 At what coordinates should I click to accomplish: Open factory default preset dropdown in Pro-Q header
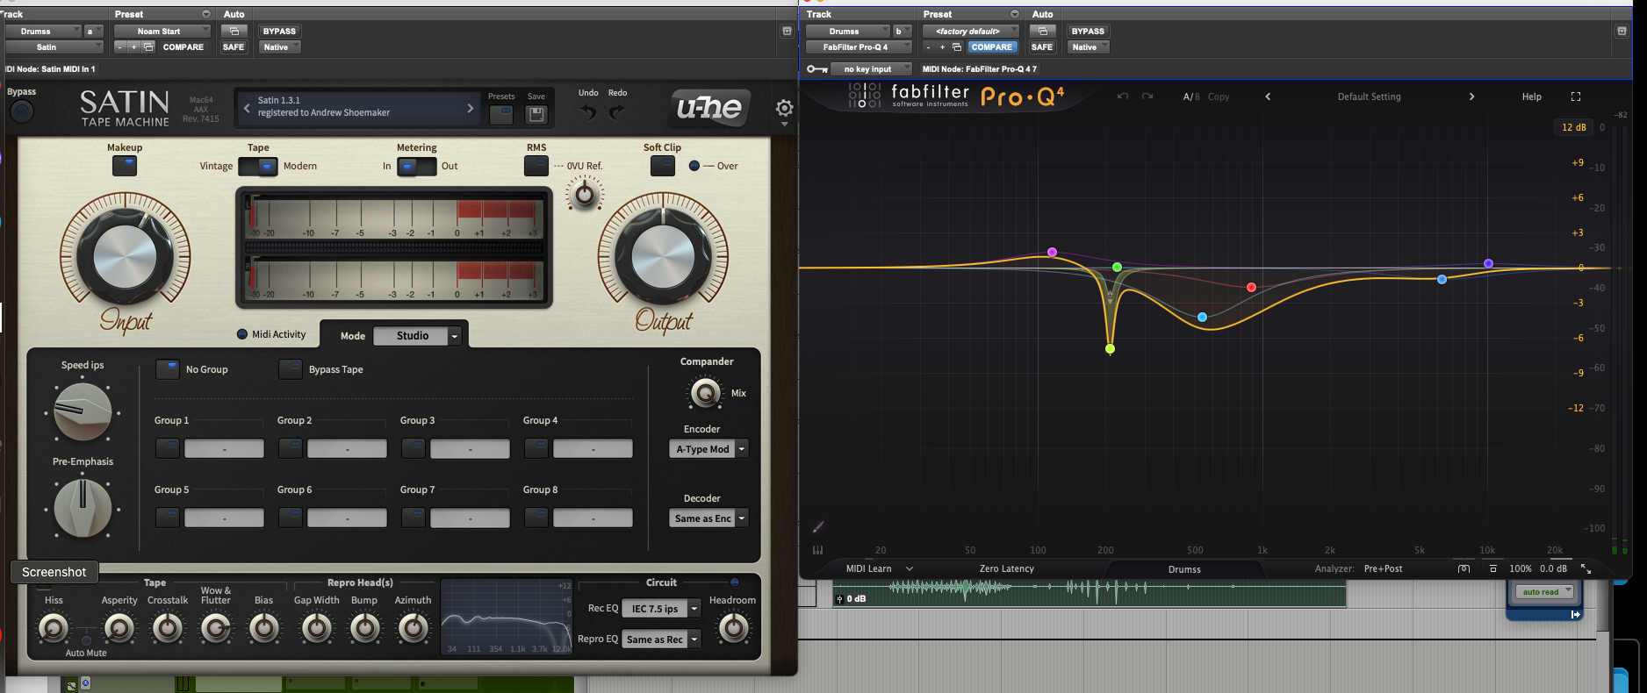(x=970, y=31)
